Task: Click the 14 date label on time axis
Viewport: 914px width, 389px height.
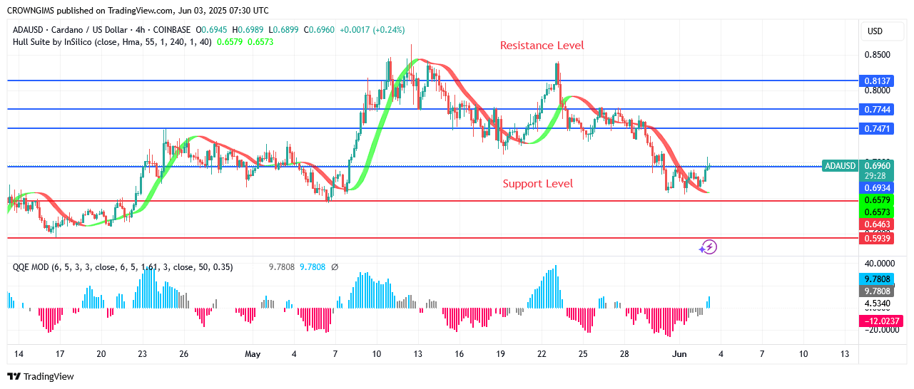Action: [19, 354]
